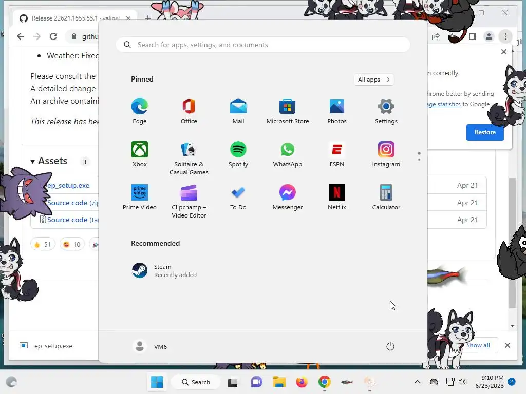The image size is (526, 394).
Task: Toggle Chrome side panel
Action: tap(473, 36)
